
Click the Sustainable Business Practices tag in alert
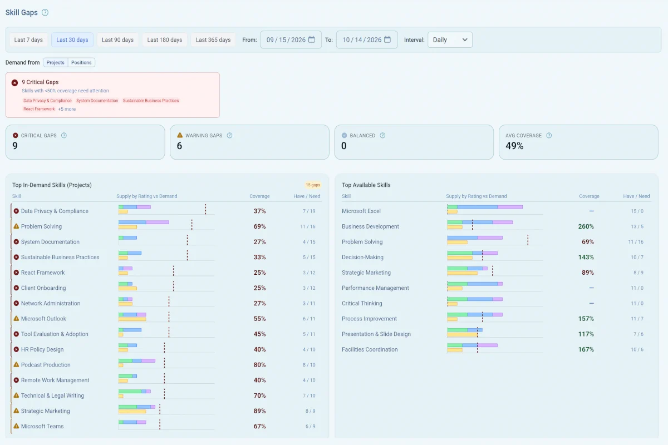tap(151, 101)
